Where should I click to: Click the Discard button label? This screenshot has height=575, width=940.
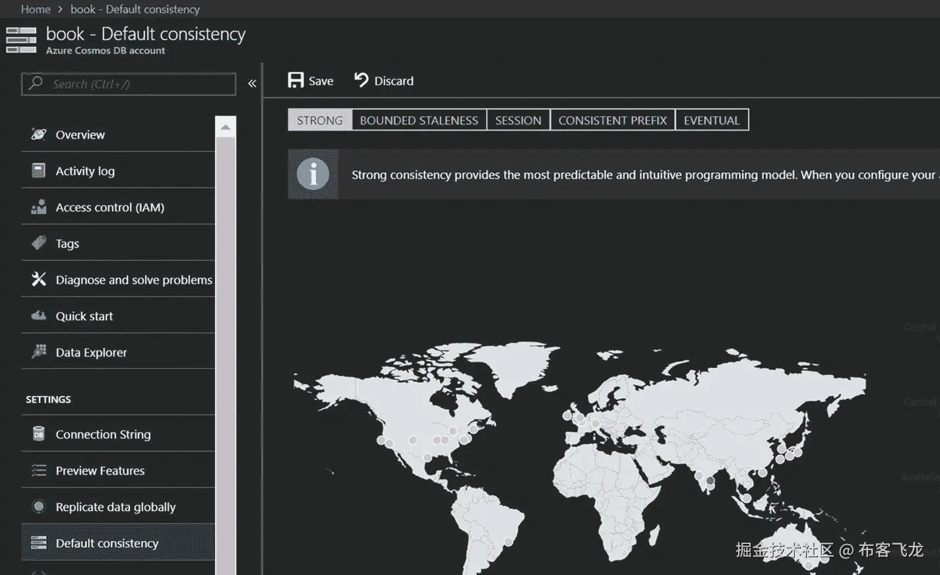pyautogui.click(x=394, y=81)
